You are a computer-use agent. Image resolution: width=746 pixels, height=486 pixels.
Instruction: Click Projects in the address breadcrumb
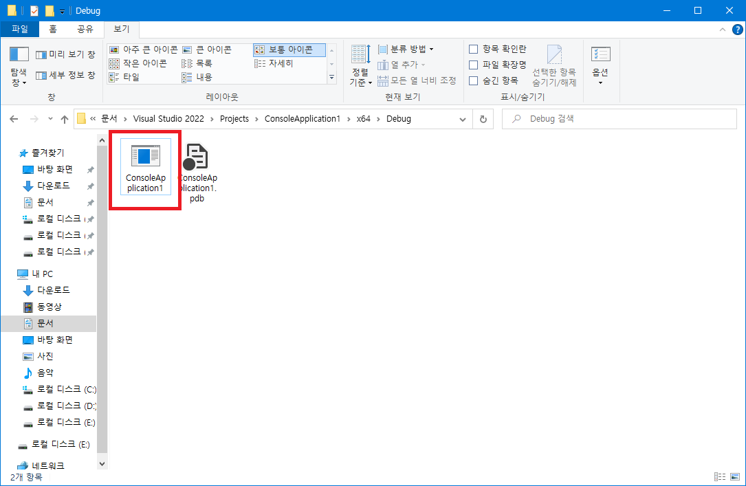pyautogui.click(x=234, y=119)
